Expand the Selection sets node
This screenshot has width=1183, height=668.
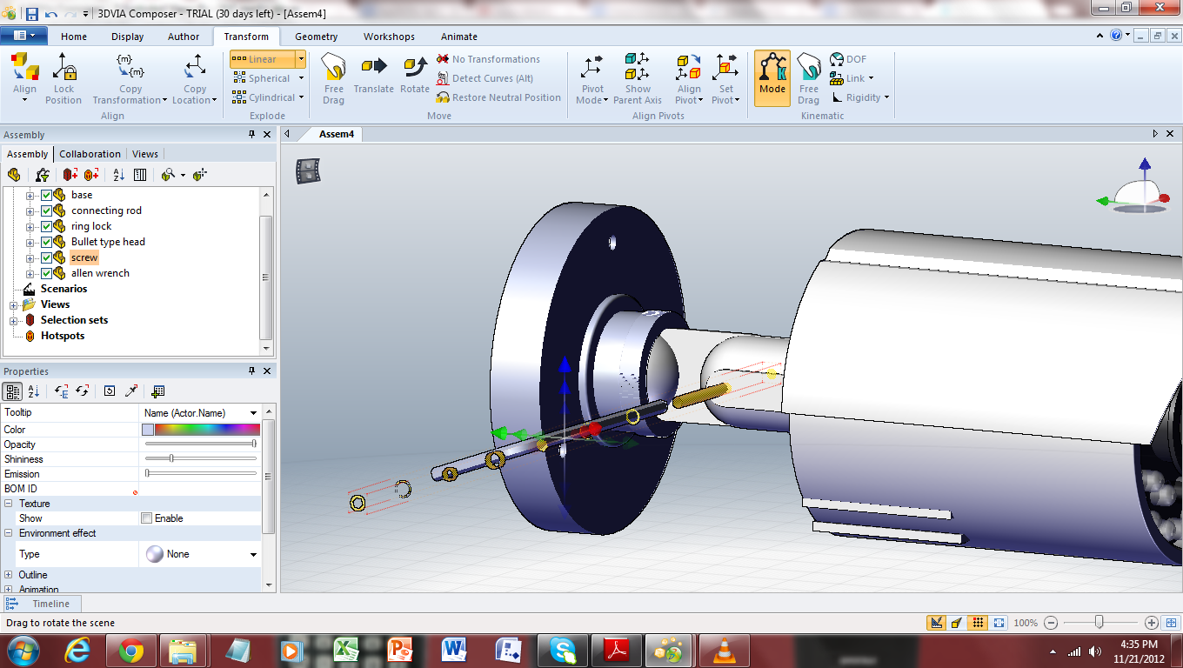14,320
